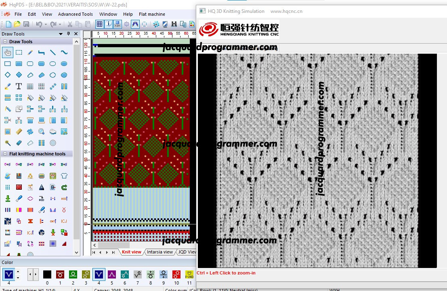Open the Flat machine menu
This screenshot has width=447, height=291.
pyautogui.click(x=152, y=14)
